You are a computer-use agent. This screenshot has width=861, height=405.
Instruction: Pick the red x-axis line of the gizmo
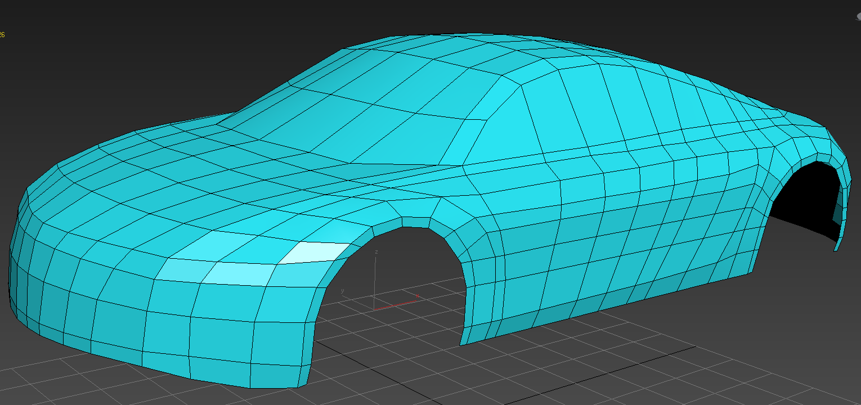pyautogui.click(x=396, y=304)
